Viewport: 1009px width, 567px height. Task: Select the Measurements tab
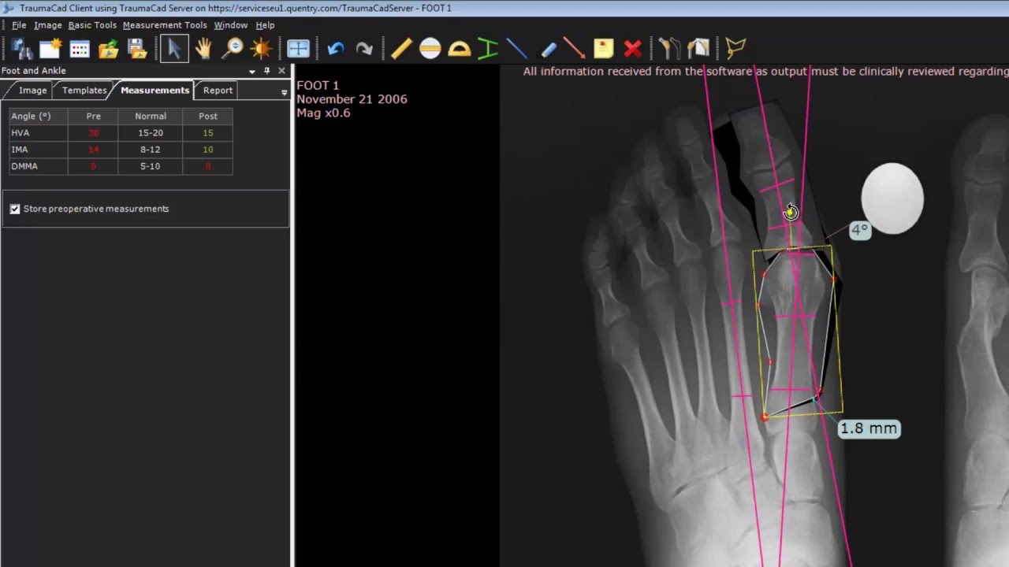(155, 91)
